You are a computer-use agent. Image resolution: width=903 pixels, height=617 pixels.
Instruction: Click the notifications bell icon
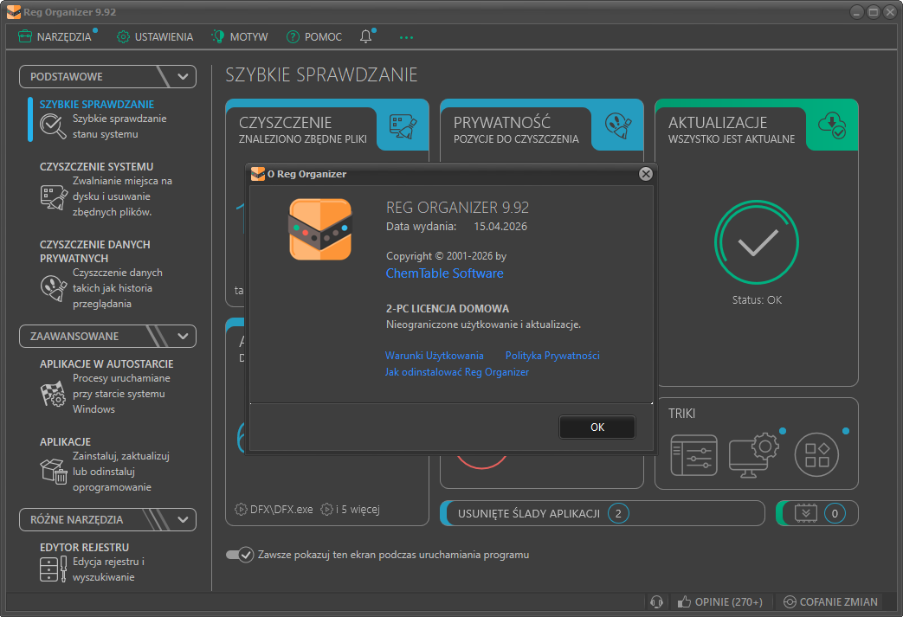coord(365,36)
